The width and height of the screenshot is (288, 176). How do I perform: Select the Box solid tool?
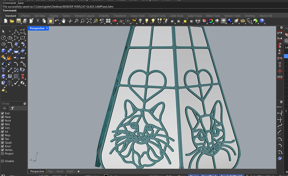3,51
